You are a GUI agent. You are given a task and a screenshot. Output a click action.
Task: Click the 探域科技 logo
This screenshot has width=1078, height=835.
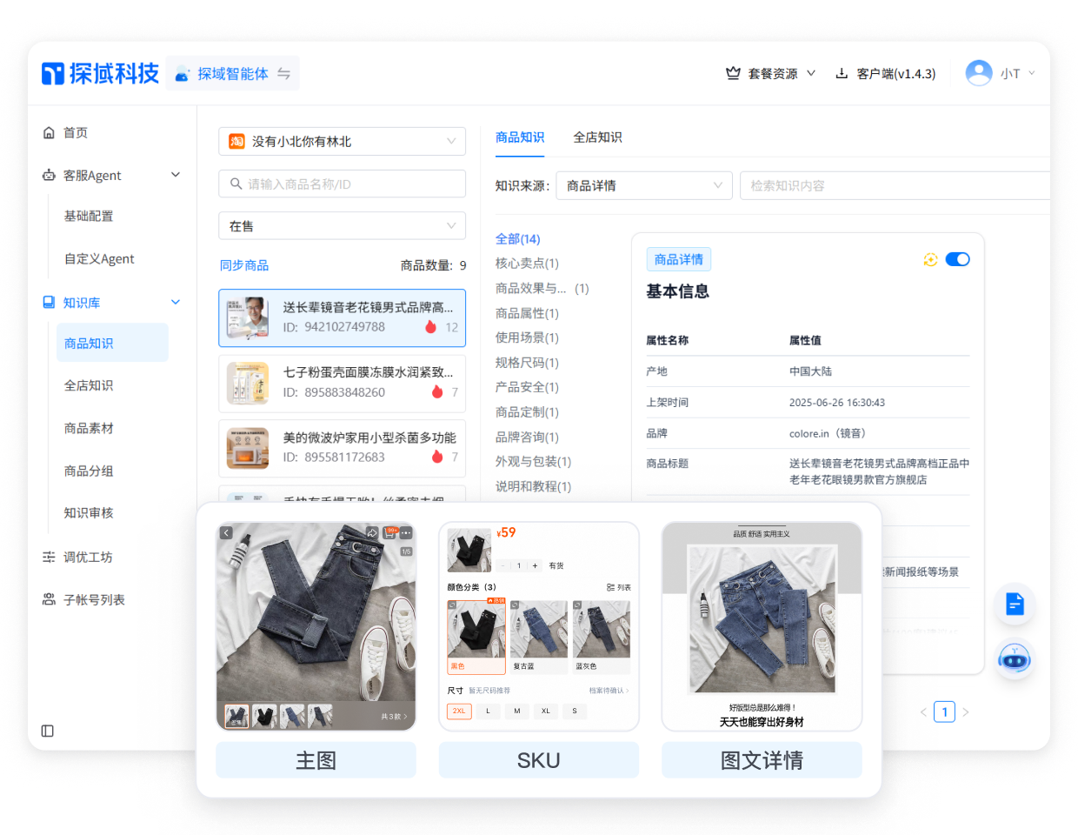pyautogui.click(x=99, y=74)
